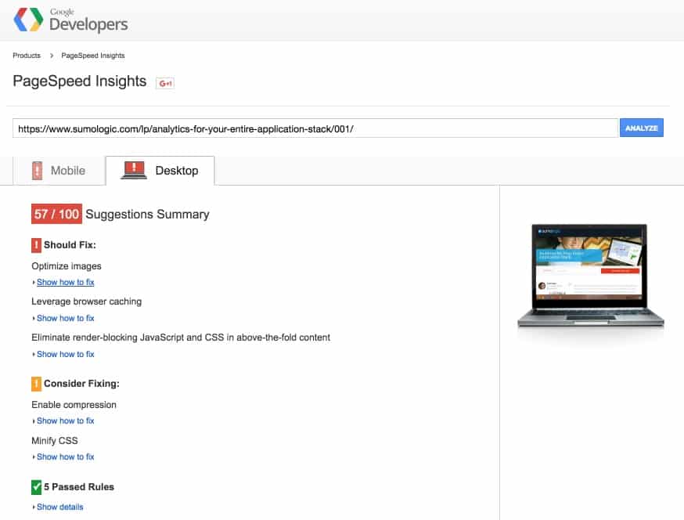Click the PageSpeed Insights page title

point(79,81)
